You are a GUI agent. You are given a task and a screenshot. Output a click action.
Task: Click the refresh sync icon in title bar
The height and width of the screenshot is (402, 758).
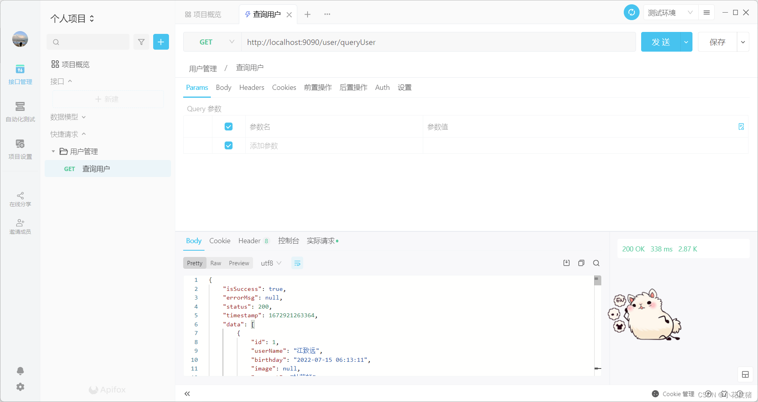[x=632, y=13]
